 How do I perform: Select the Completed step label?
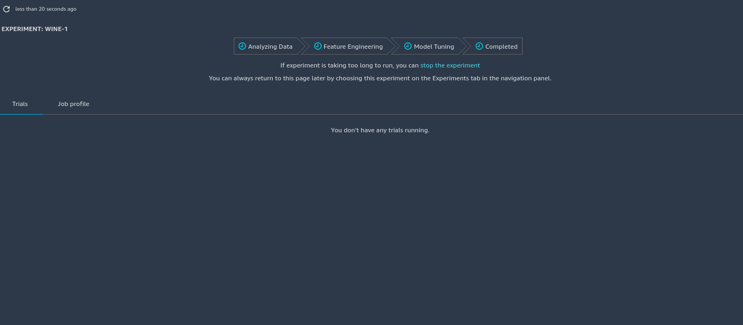[501, 47]
